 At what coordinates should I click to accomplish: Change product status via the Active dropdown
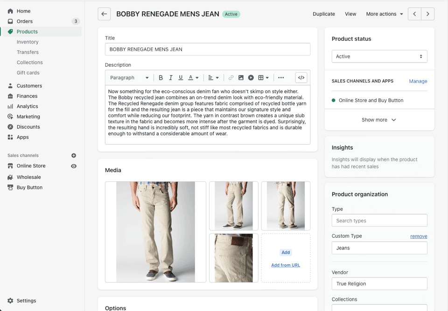click(379, 56)
